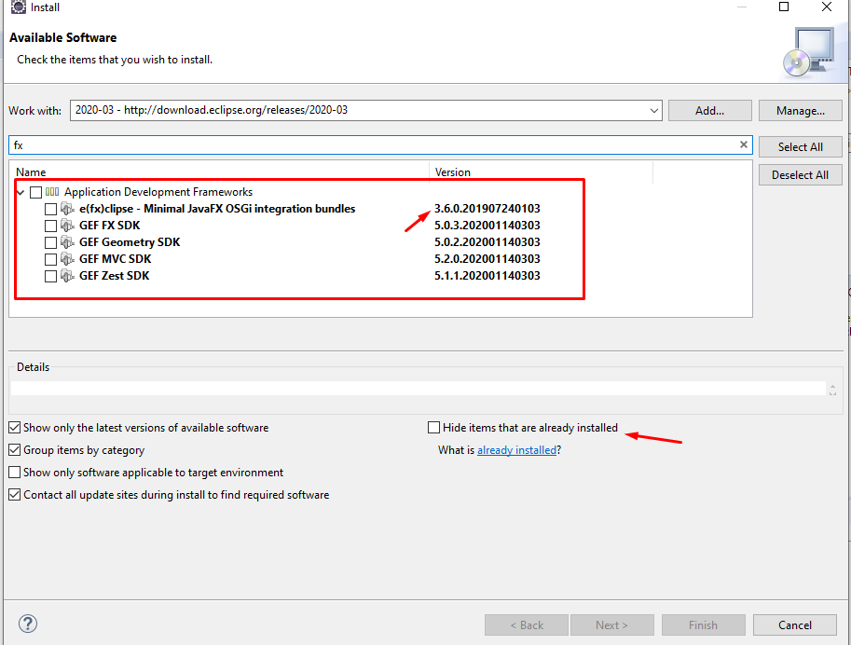Click the Deselect All button

pos(801,175)
